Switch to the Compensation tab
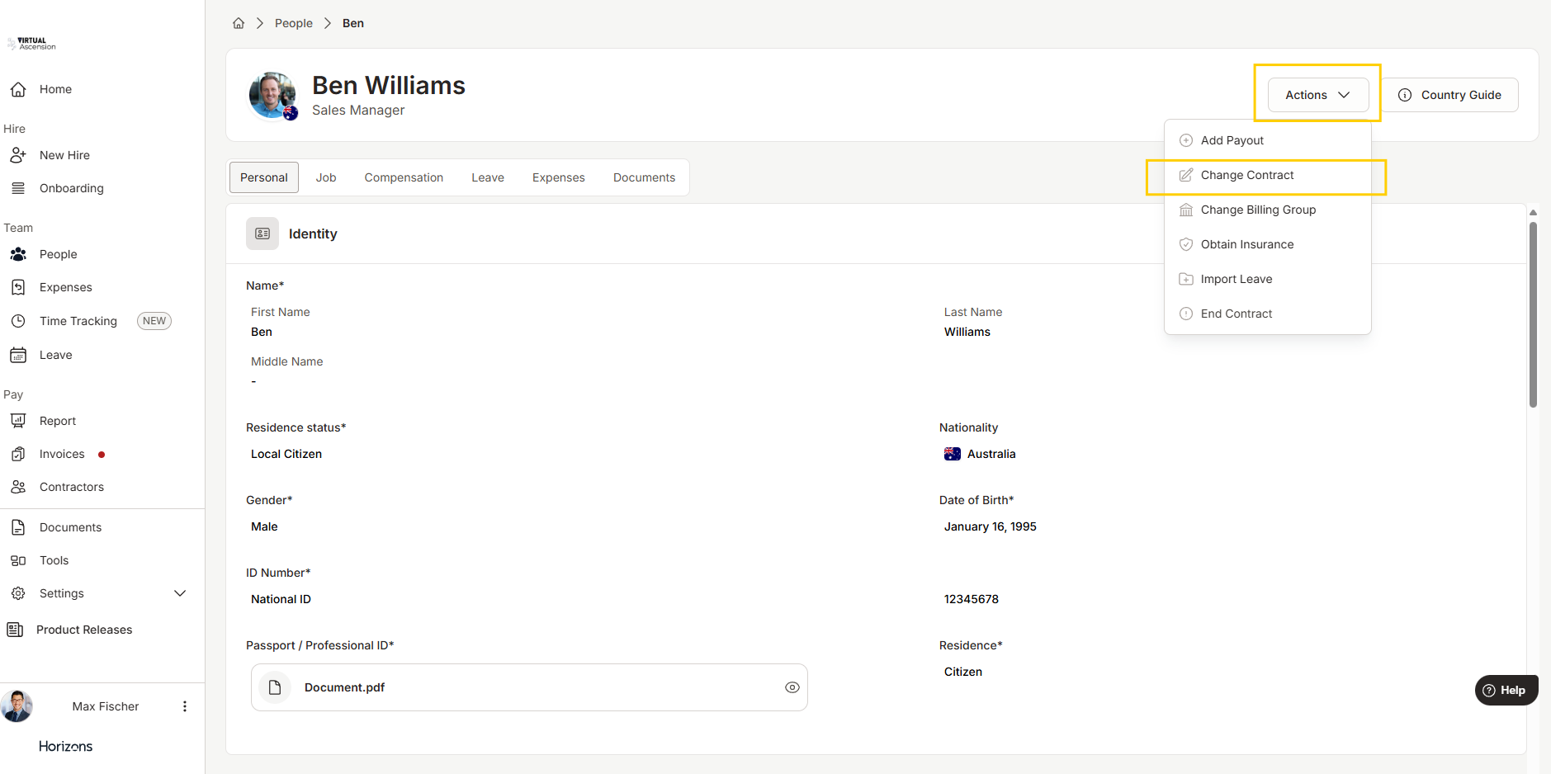1551x774 pixels. [404, 177]
